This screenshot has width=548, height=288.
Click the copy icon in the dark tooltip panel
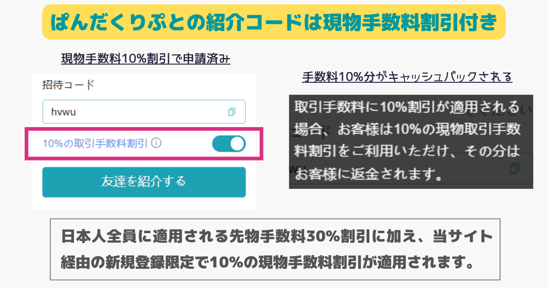(514, 168)
